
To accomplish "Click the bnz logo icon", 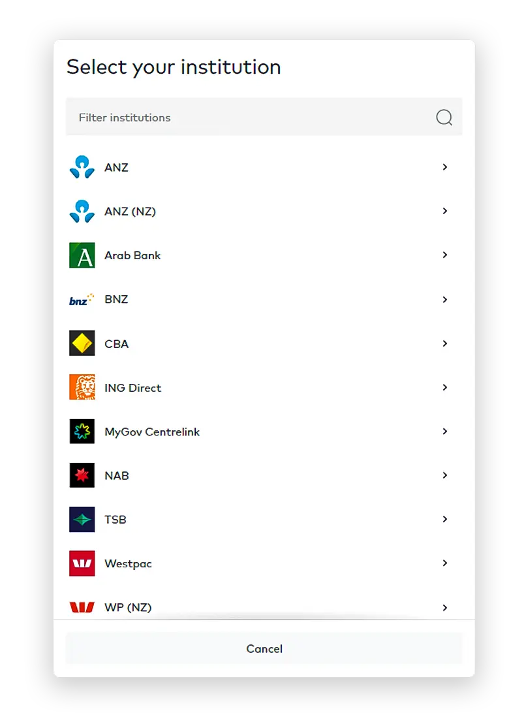I will (82, 300).
